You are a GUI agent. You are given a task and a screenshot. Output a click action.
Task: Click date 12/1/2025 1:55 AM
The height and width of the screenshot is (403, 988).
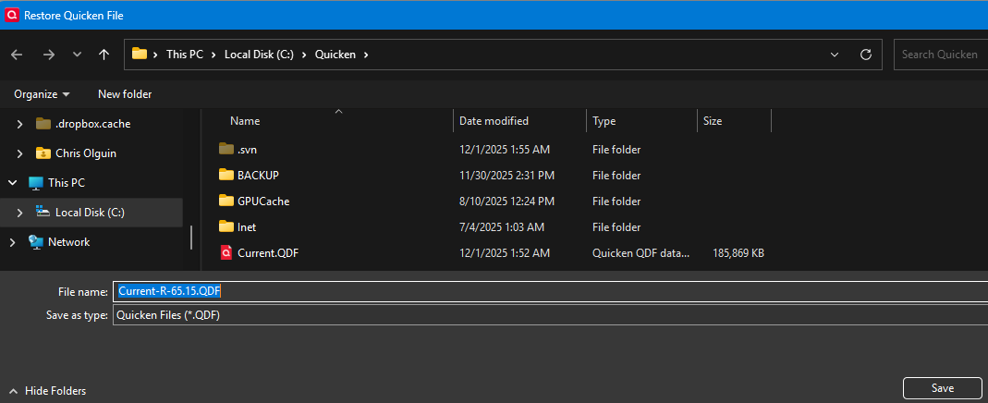[505, 150]
